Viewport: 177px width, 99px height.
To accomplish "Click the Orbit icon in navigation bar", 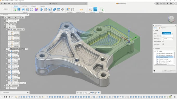I will pyautogui.click(x=78, y=92).
